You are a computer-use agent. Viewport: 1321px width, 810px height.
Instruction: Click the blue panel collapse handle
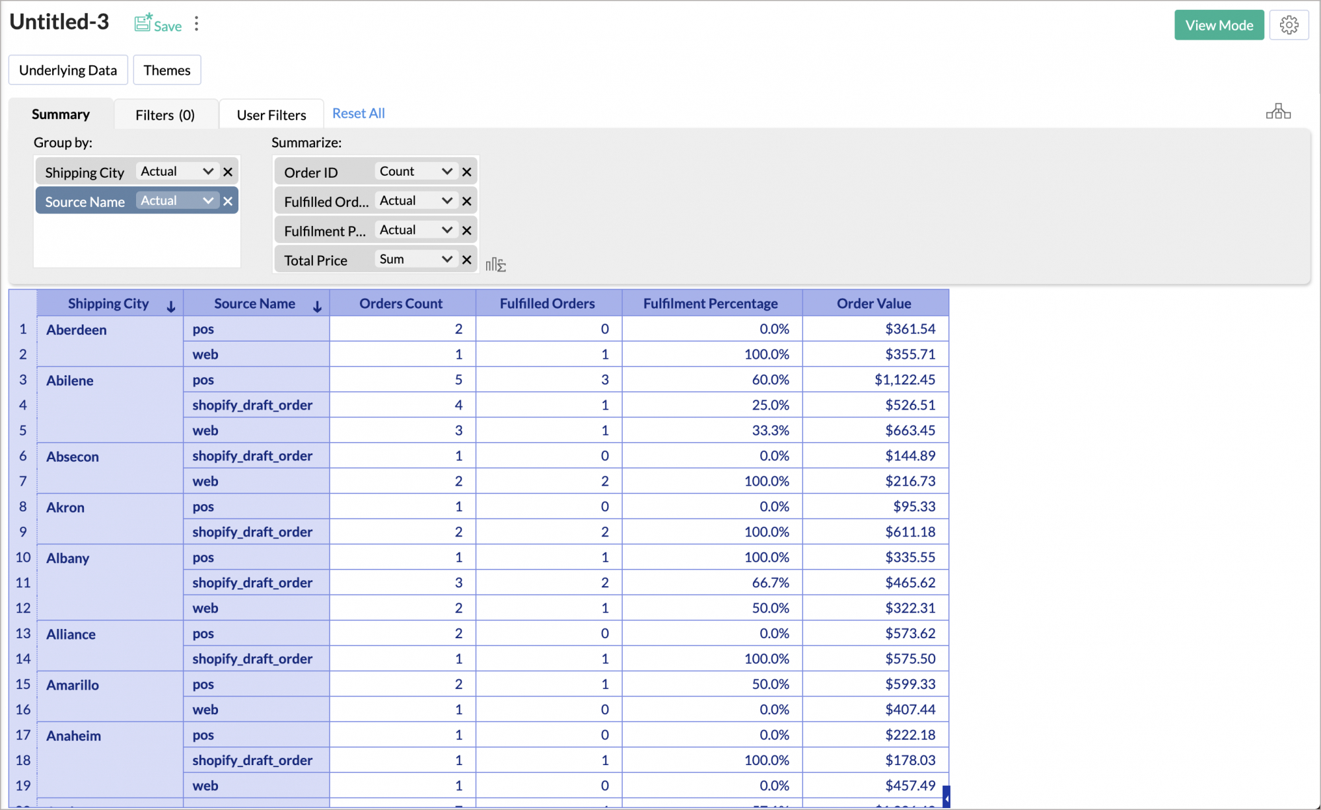click(x=946, y=797)
